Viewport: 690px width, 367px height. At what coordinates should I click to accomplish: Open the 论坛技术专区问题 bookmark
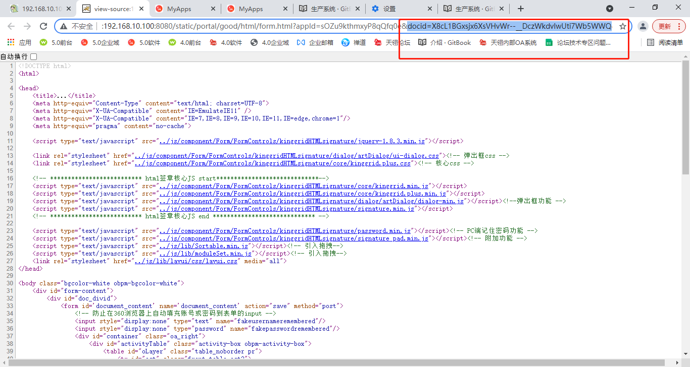click(578, 43)
